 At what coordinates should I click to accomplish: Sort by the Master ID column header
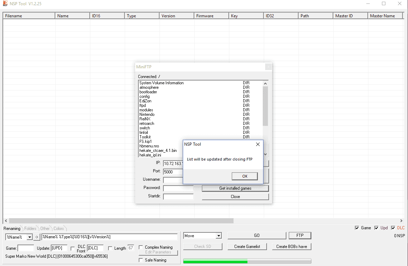click(351, 16)
